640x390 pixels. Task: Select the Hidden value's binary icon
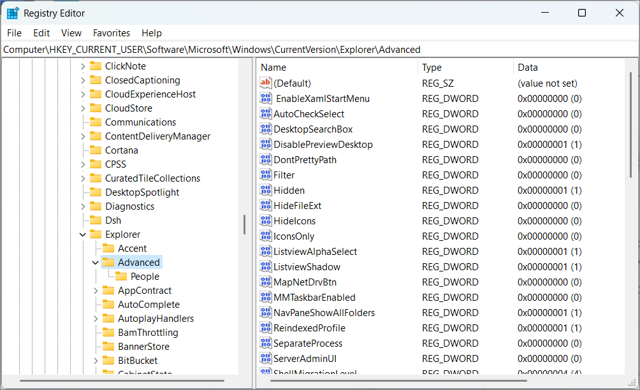point(266,190)
